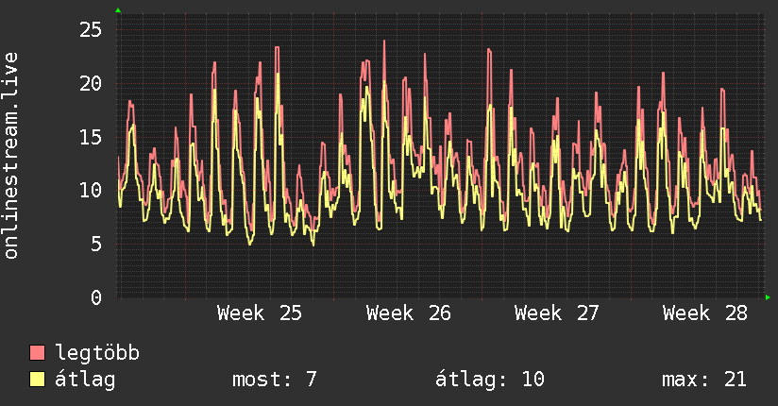
Task: Click the Week 26 axis label
Action: pyautogui.click(x=408, y=313)
